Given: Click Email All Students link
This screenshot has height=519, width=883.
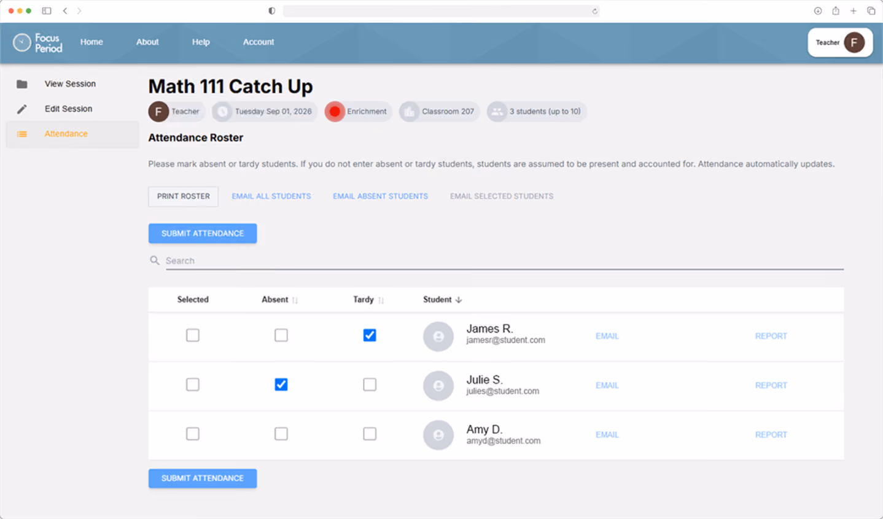Looking at the screenshot, I should [x=271, y=196].
